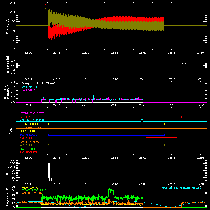The image size is (210, 210).
Task: Select the SAA_FLAG label
Action: pyautogui.click(x=26, y=138)
